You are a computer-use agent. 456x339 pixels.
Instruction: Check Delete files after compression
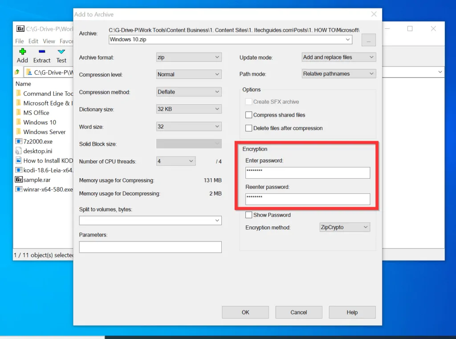coord(249,128)
